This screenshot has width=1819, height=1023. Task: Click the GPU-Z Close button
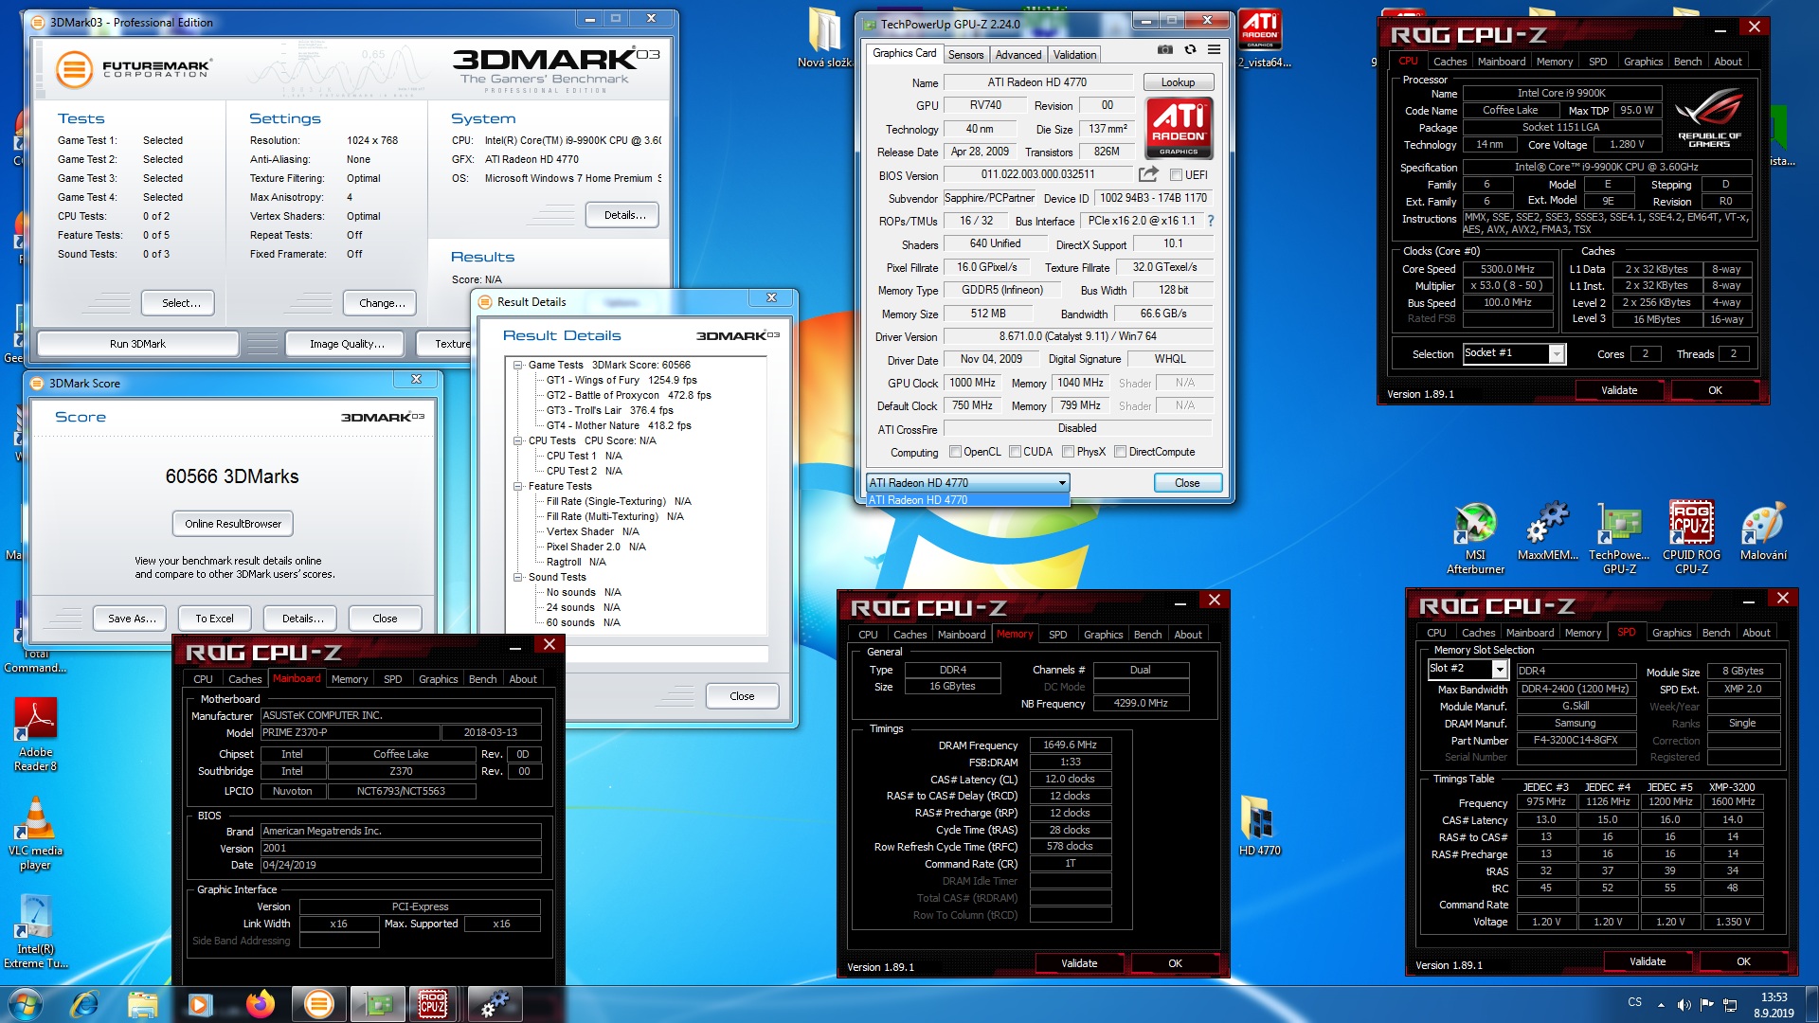[1187, 483]
